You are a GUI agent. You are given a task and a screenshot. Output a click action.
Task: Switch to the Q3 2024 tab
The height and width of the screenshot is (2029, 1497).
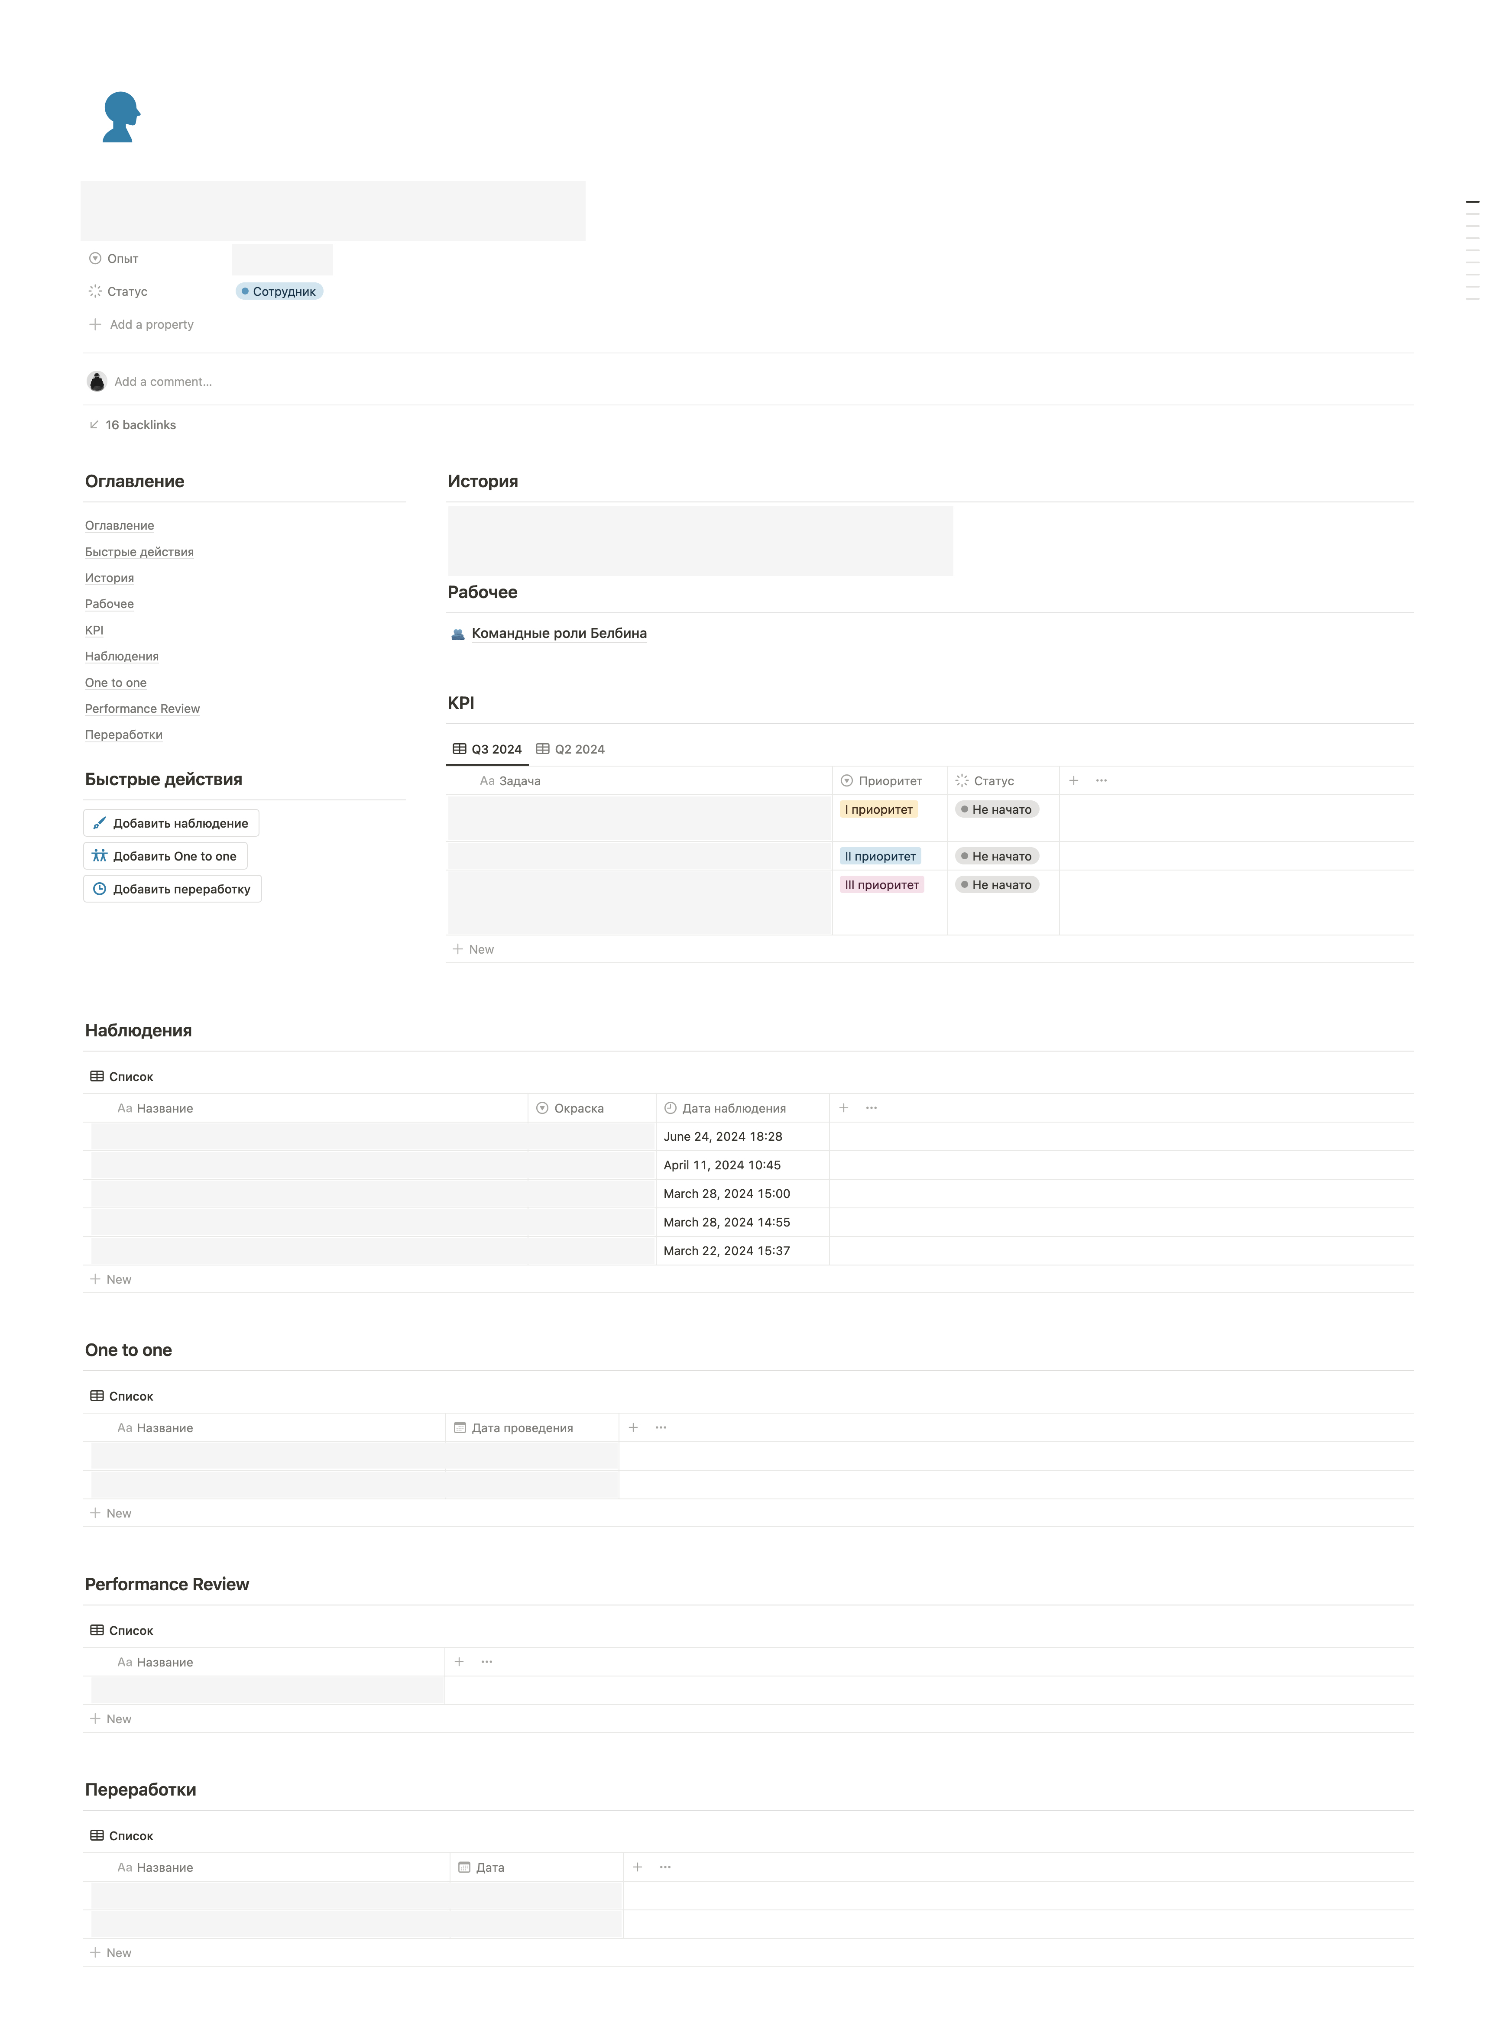click(488, 749)
